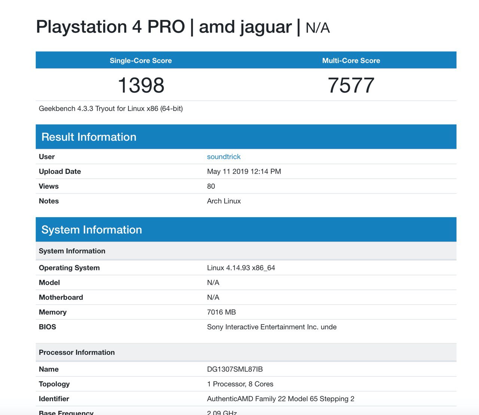
Task: Click the Model row N/A value
Action: tap(213, 283)
